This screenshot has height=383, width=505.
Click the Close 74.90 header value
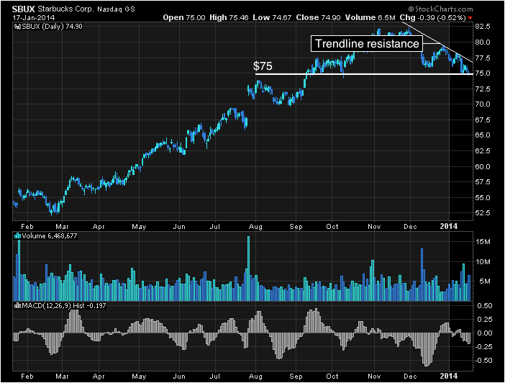click(318, 18)
